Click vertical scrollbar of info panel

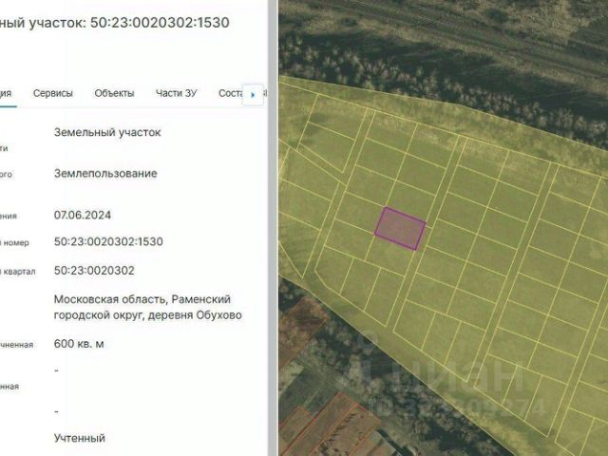tap(273, 228)
